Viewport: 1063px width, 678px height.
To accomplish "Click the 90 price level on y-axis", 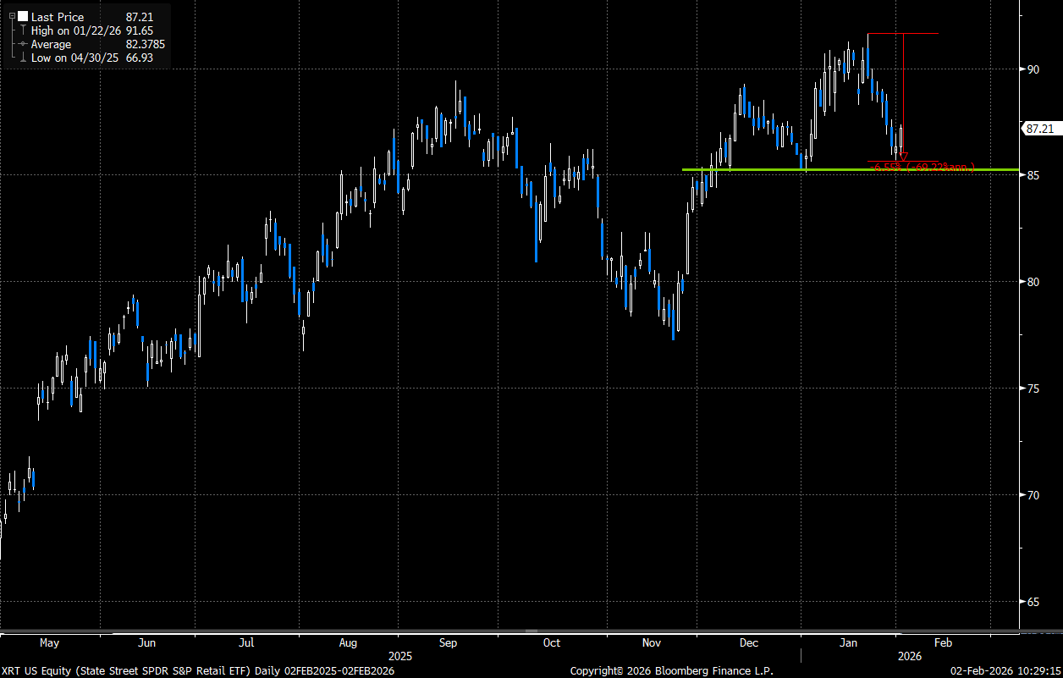I will [x=1033, y=69].
